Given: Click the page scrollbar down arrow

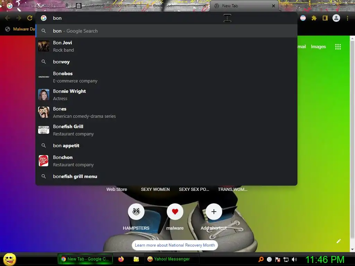Looking at the screenshot, I should click(x=352, y=249).
